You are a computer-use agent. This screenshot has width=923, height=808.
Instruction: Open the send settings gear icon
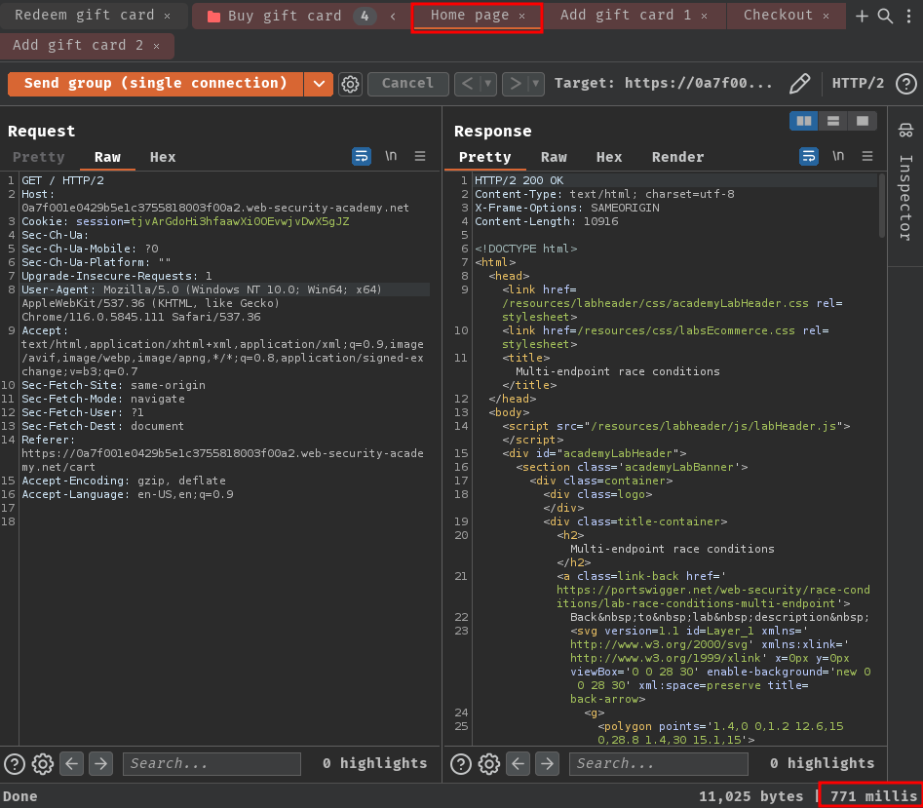coord(350,84)
